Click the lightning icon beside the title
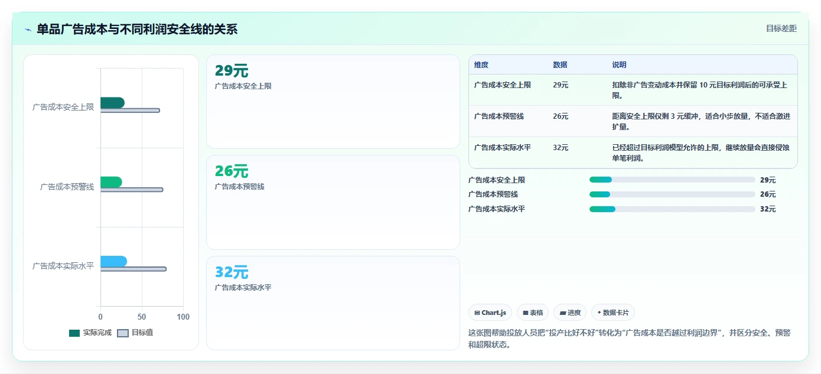Screen dimensions: 821x374 coord(28,30)
